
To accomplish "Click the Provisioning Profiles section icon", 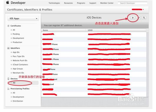I will (8, 89).
